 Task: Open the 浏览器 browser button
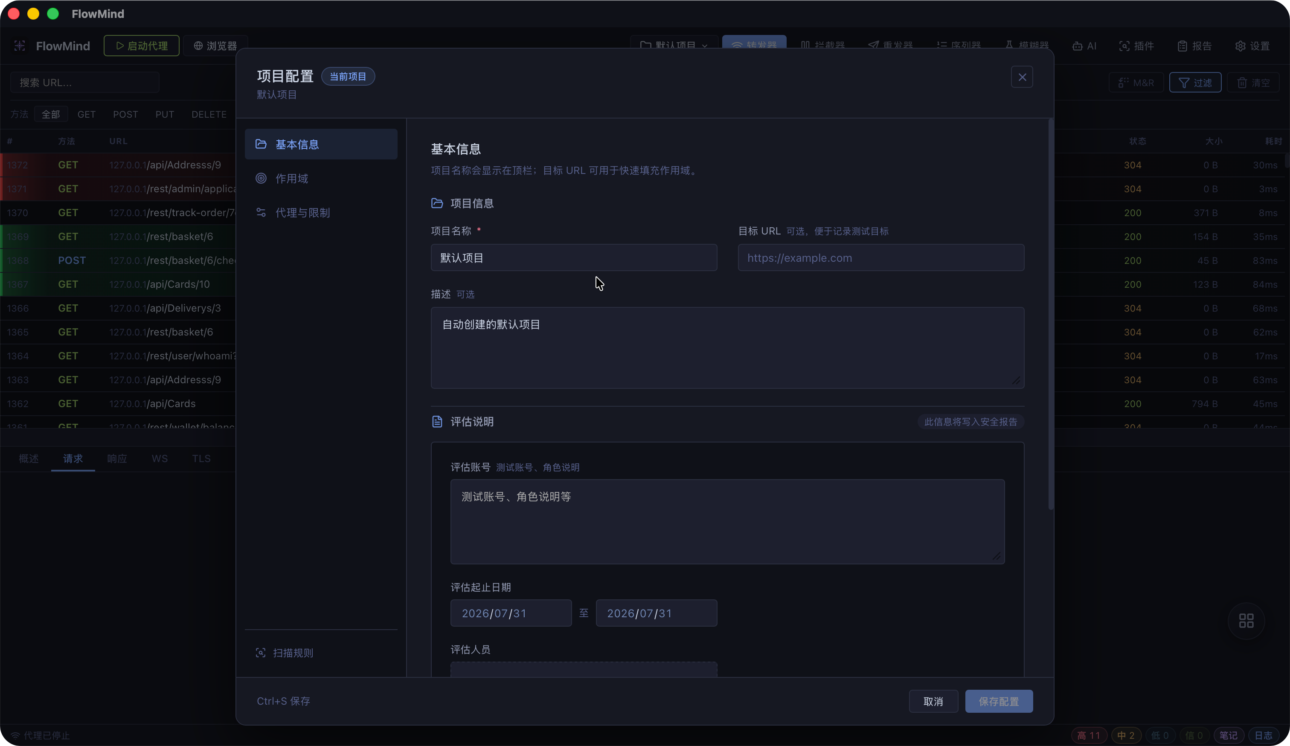[x=215, y=46]
